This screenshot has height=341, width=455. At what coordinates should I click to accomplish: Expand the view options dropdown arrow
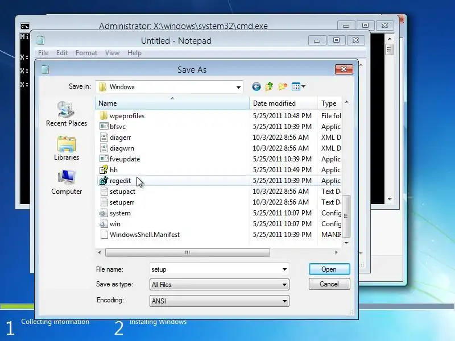click(304, 86)
